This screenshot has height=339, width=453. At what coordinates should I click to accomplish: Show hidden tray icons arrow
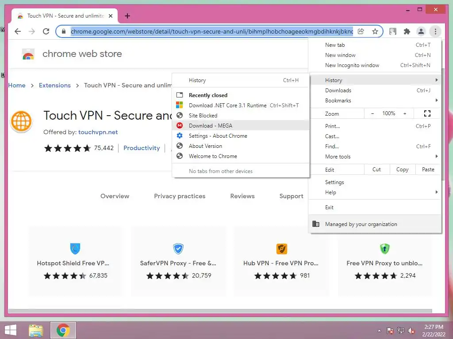point(379,331)
